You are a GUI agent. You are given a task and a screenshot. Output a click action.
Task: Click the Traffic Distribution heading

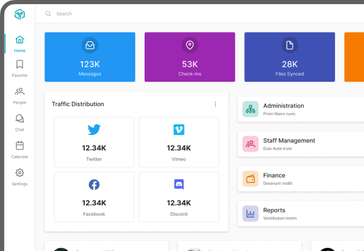coord(78,104)
